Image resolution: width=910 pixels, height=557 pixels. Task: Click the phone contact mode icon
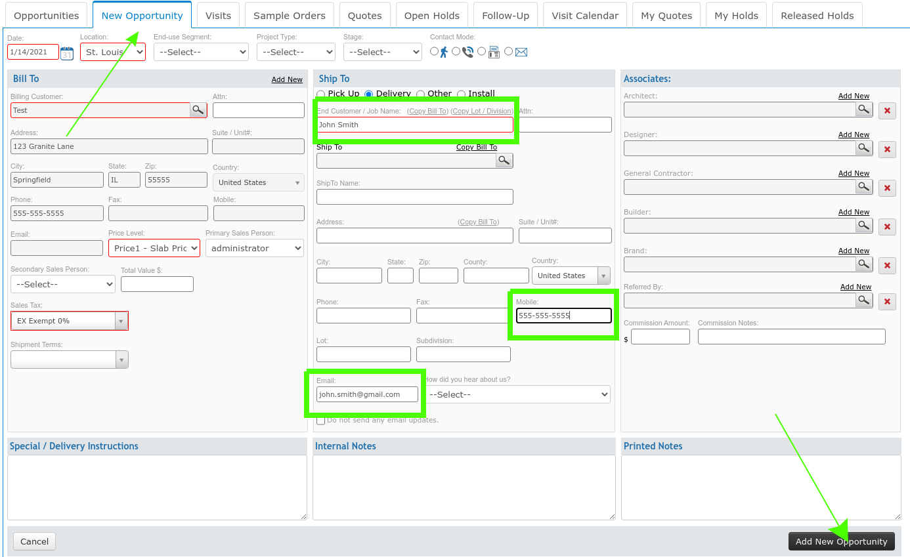467,51
